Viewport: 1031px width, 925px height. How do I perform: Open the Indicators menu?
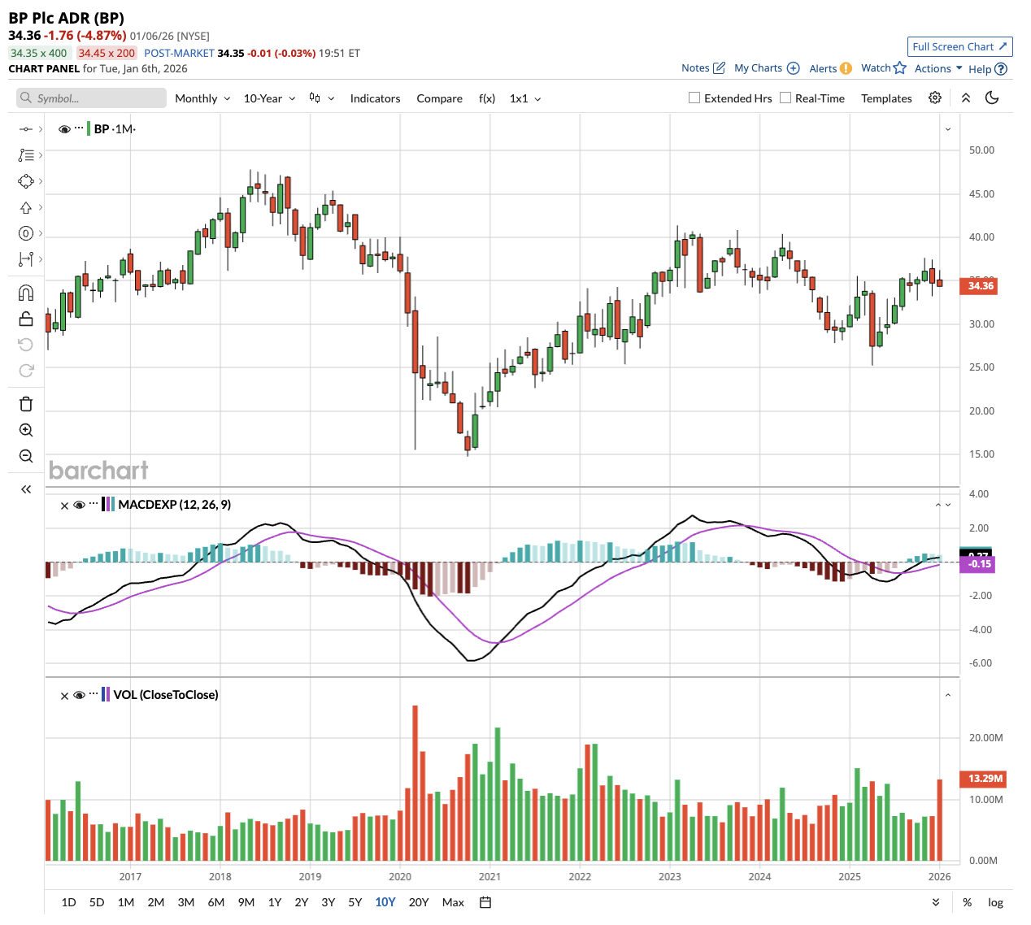[x=375, y=98]
